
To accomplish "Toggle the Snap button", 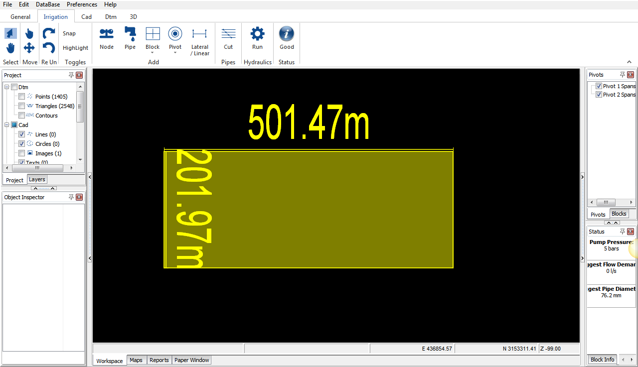I will pyautogui.click(x=69, y=33).
